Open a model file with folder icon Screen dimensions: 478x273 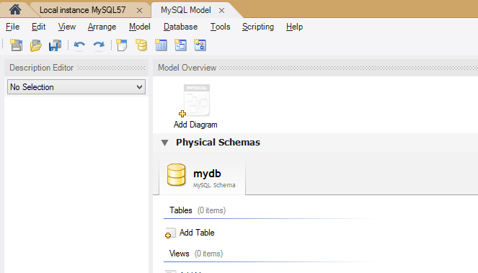[35, 45]
